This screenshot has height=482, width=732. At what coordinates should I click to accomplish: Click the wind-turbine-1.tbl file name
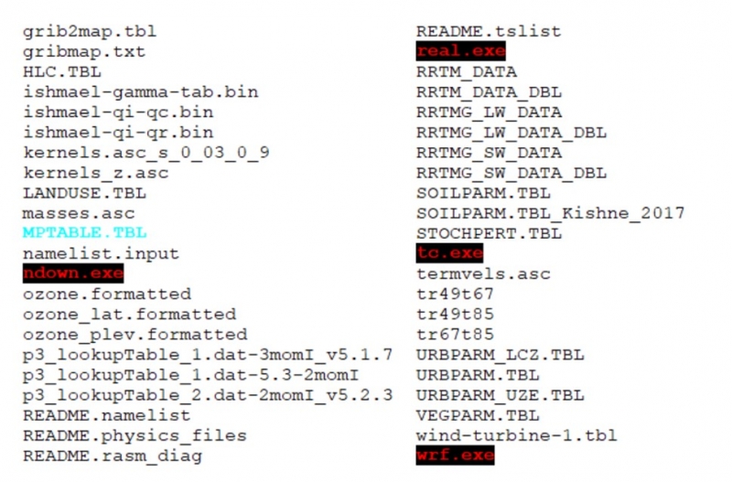pos(516,434)
